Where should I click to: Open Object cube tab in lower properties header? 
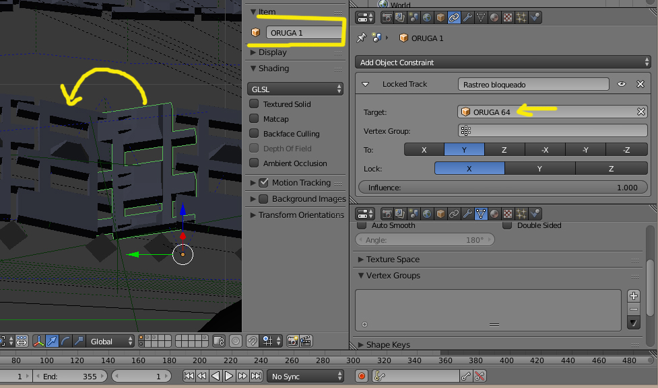[x=440, y=214]
